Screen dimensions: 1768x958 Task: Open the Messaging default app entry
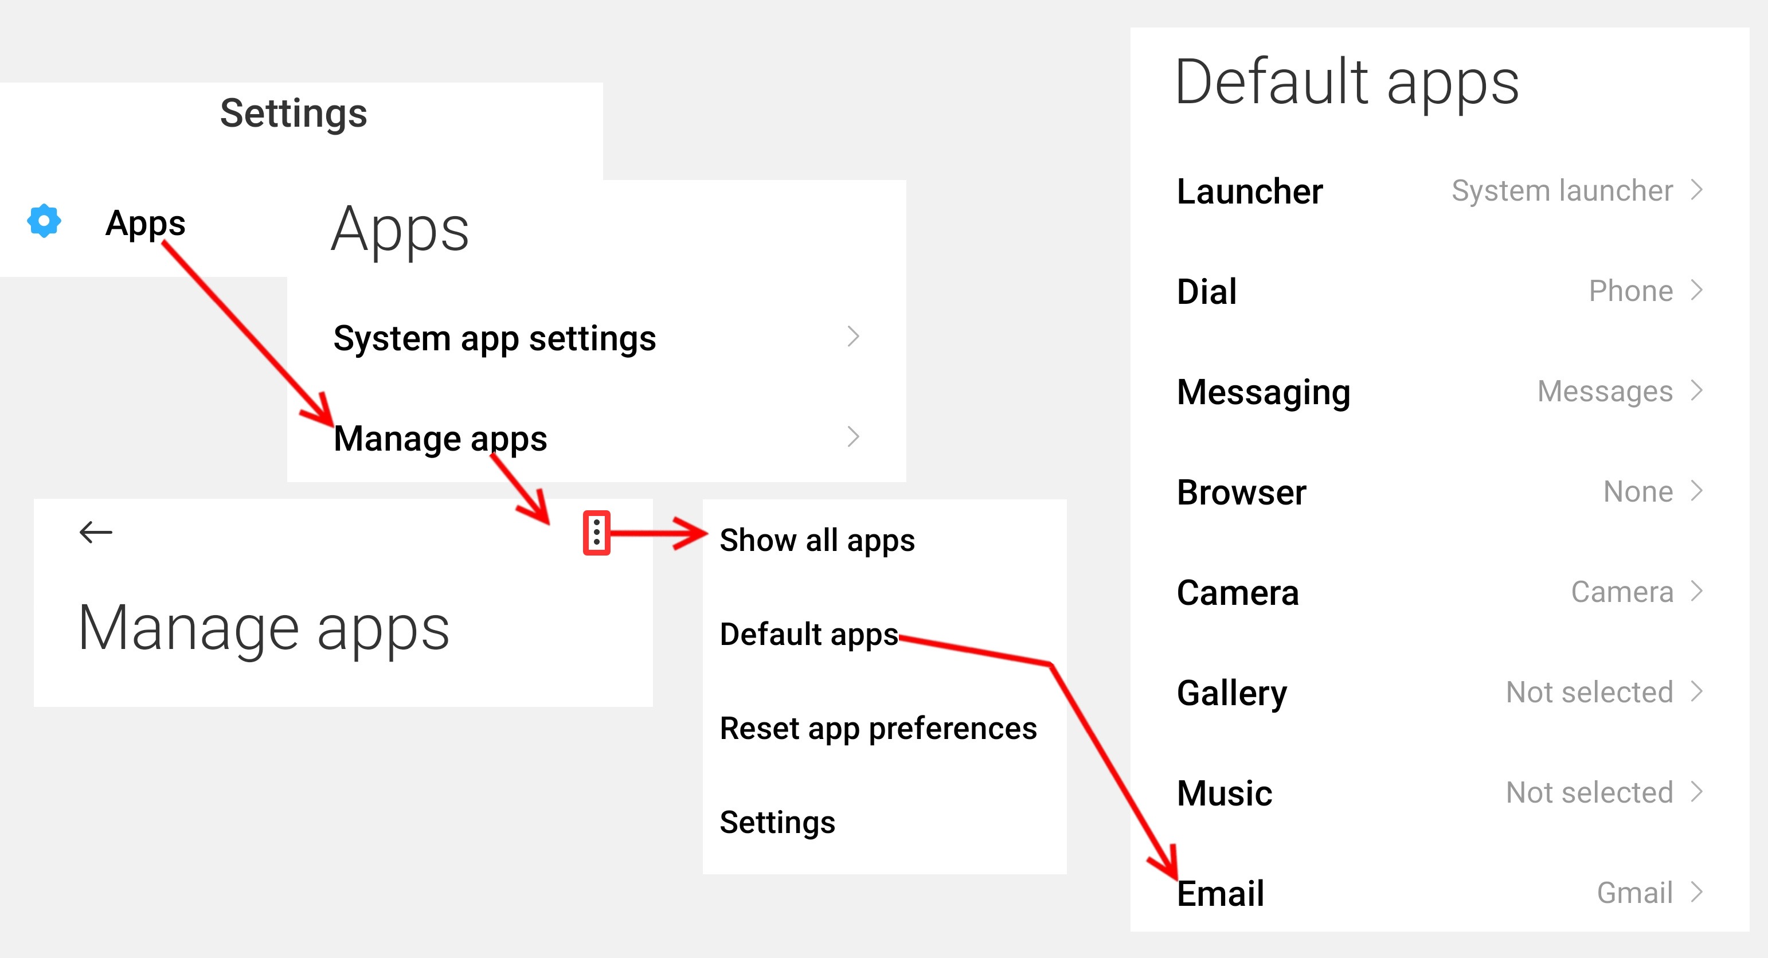pos(1262,392)
